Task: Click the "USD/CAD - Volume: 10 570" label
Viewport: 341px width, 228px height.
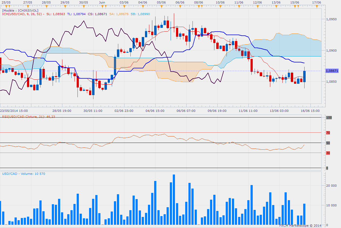Action: pyautogui.click(x=24, y=174)
